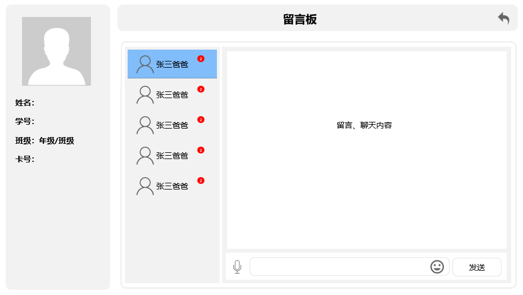
Task: Click the red unread badge on the third contact
Action: [x=201, y=120]
